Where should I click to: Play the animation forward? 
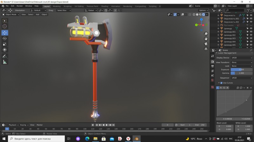point(107,125)
